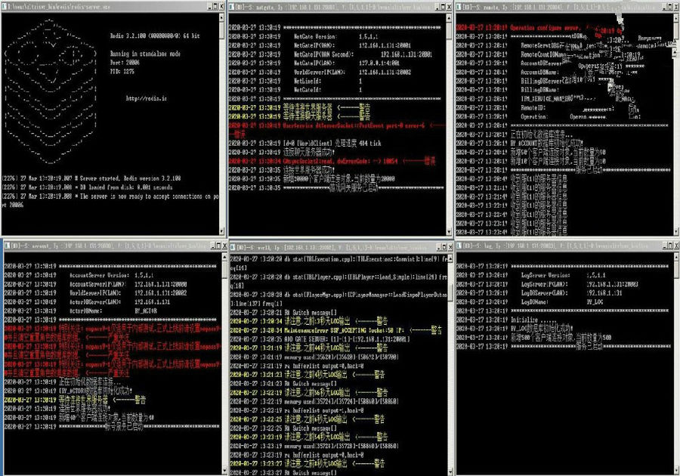Open the world server console title icon
The width and height of the screenshot is (680, 476).
click(x=233, y=247)
